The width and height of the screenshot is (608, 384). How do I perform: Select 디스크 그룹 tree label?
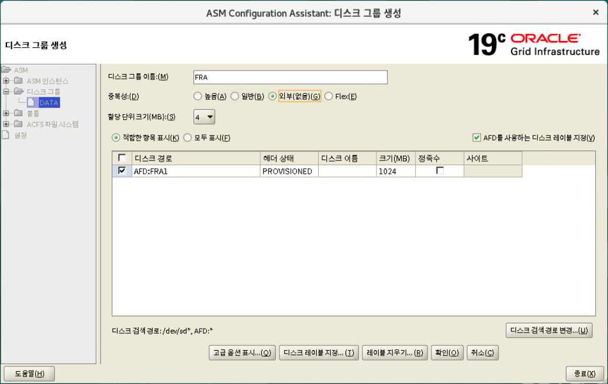43,92
